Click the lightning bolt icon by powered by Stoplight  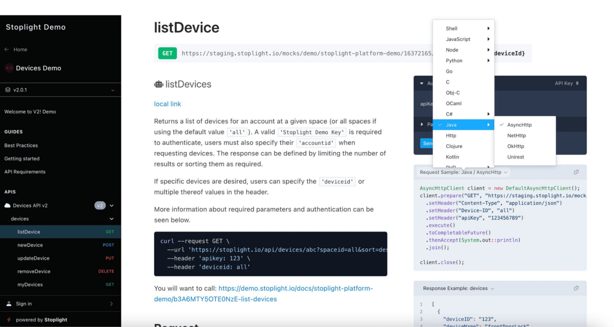click(9, 320)
